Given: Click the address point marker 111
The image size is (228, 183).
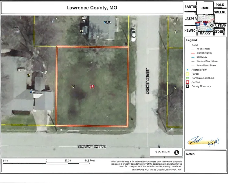Looking at the screenshot, I should (x=31, y=91).
